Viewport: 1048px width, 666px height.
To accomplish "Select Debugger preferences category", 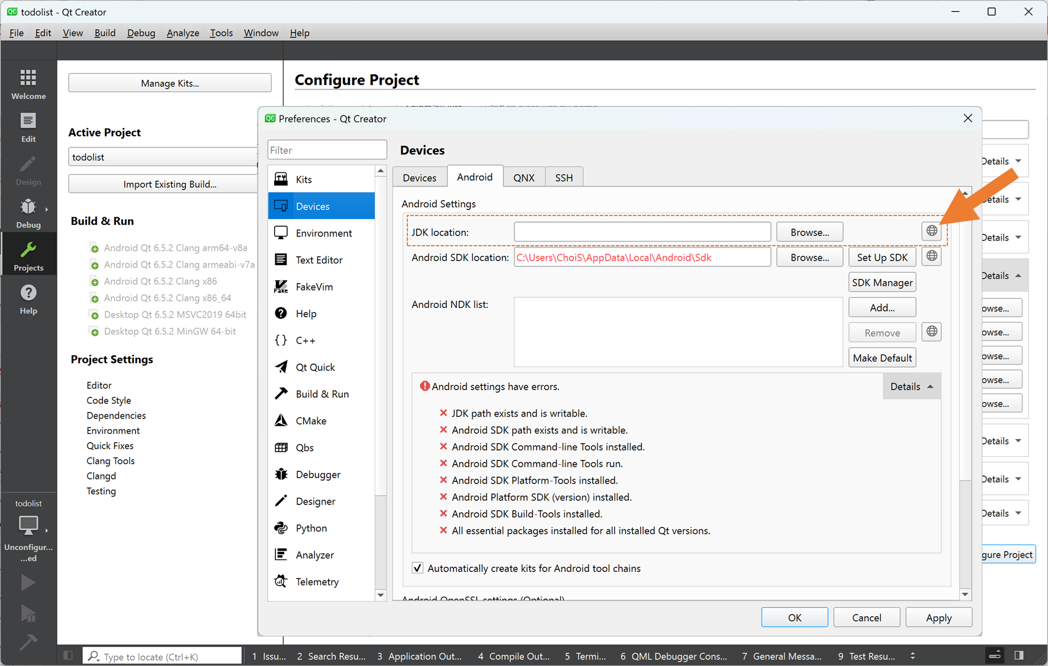I will [322, 475].
